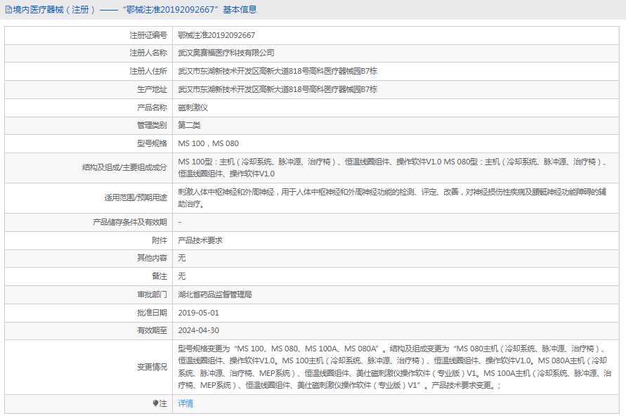626x416 pixels.
Task: Click the 注册人住所 address value
Action: coord(278,71)
